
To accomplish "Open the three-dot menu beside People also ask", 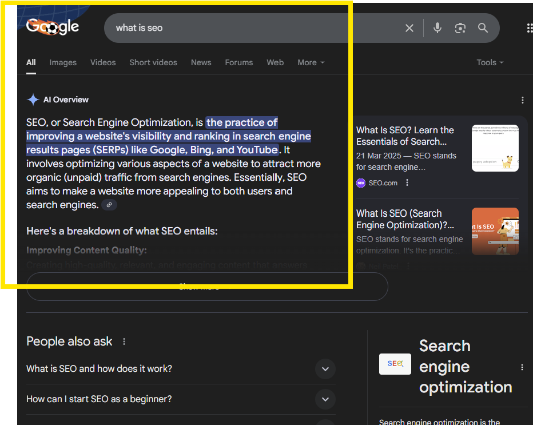I will pos(124,341).
